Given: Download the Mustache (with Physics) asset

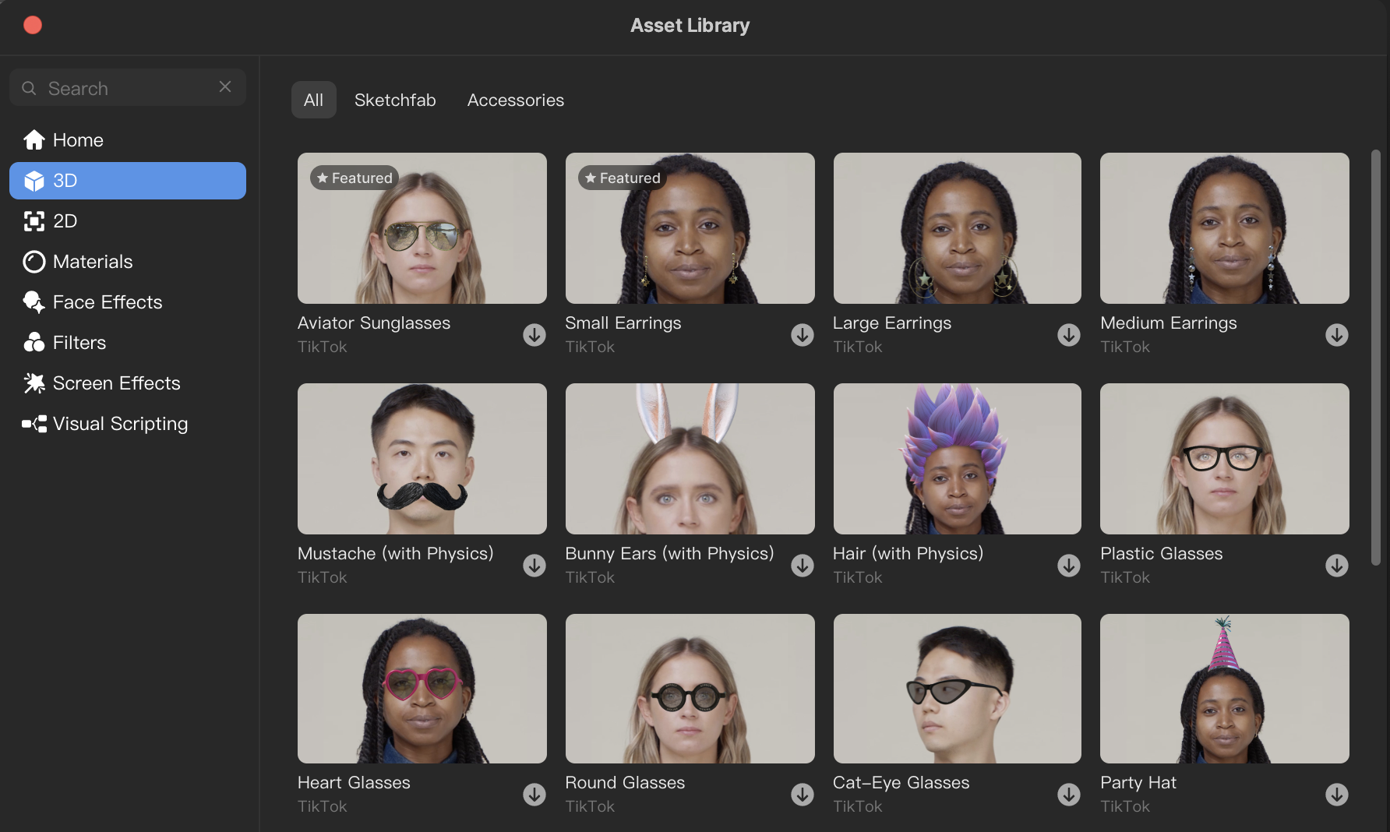Looking at the screenshot, I should click(534, 566).
